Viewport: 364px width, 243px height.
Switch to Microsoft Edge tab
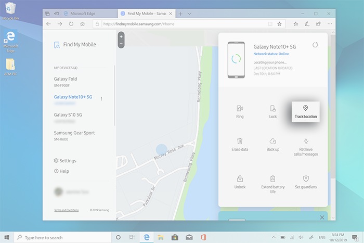point(89,14)
